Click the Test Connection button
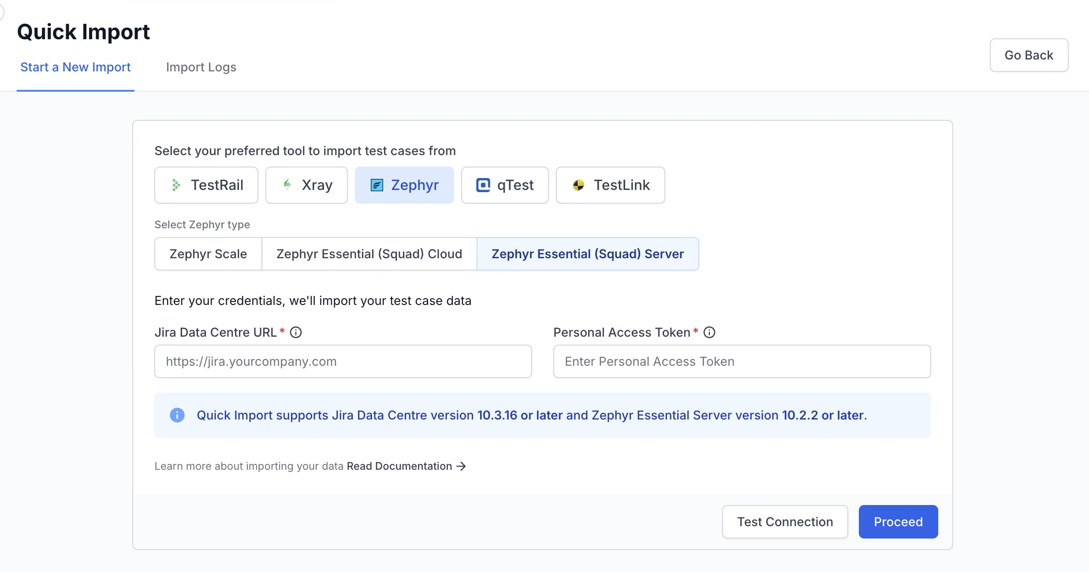Image resolution: width=1089 pixels, height=572 pixels. [x=785, y=522]
